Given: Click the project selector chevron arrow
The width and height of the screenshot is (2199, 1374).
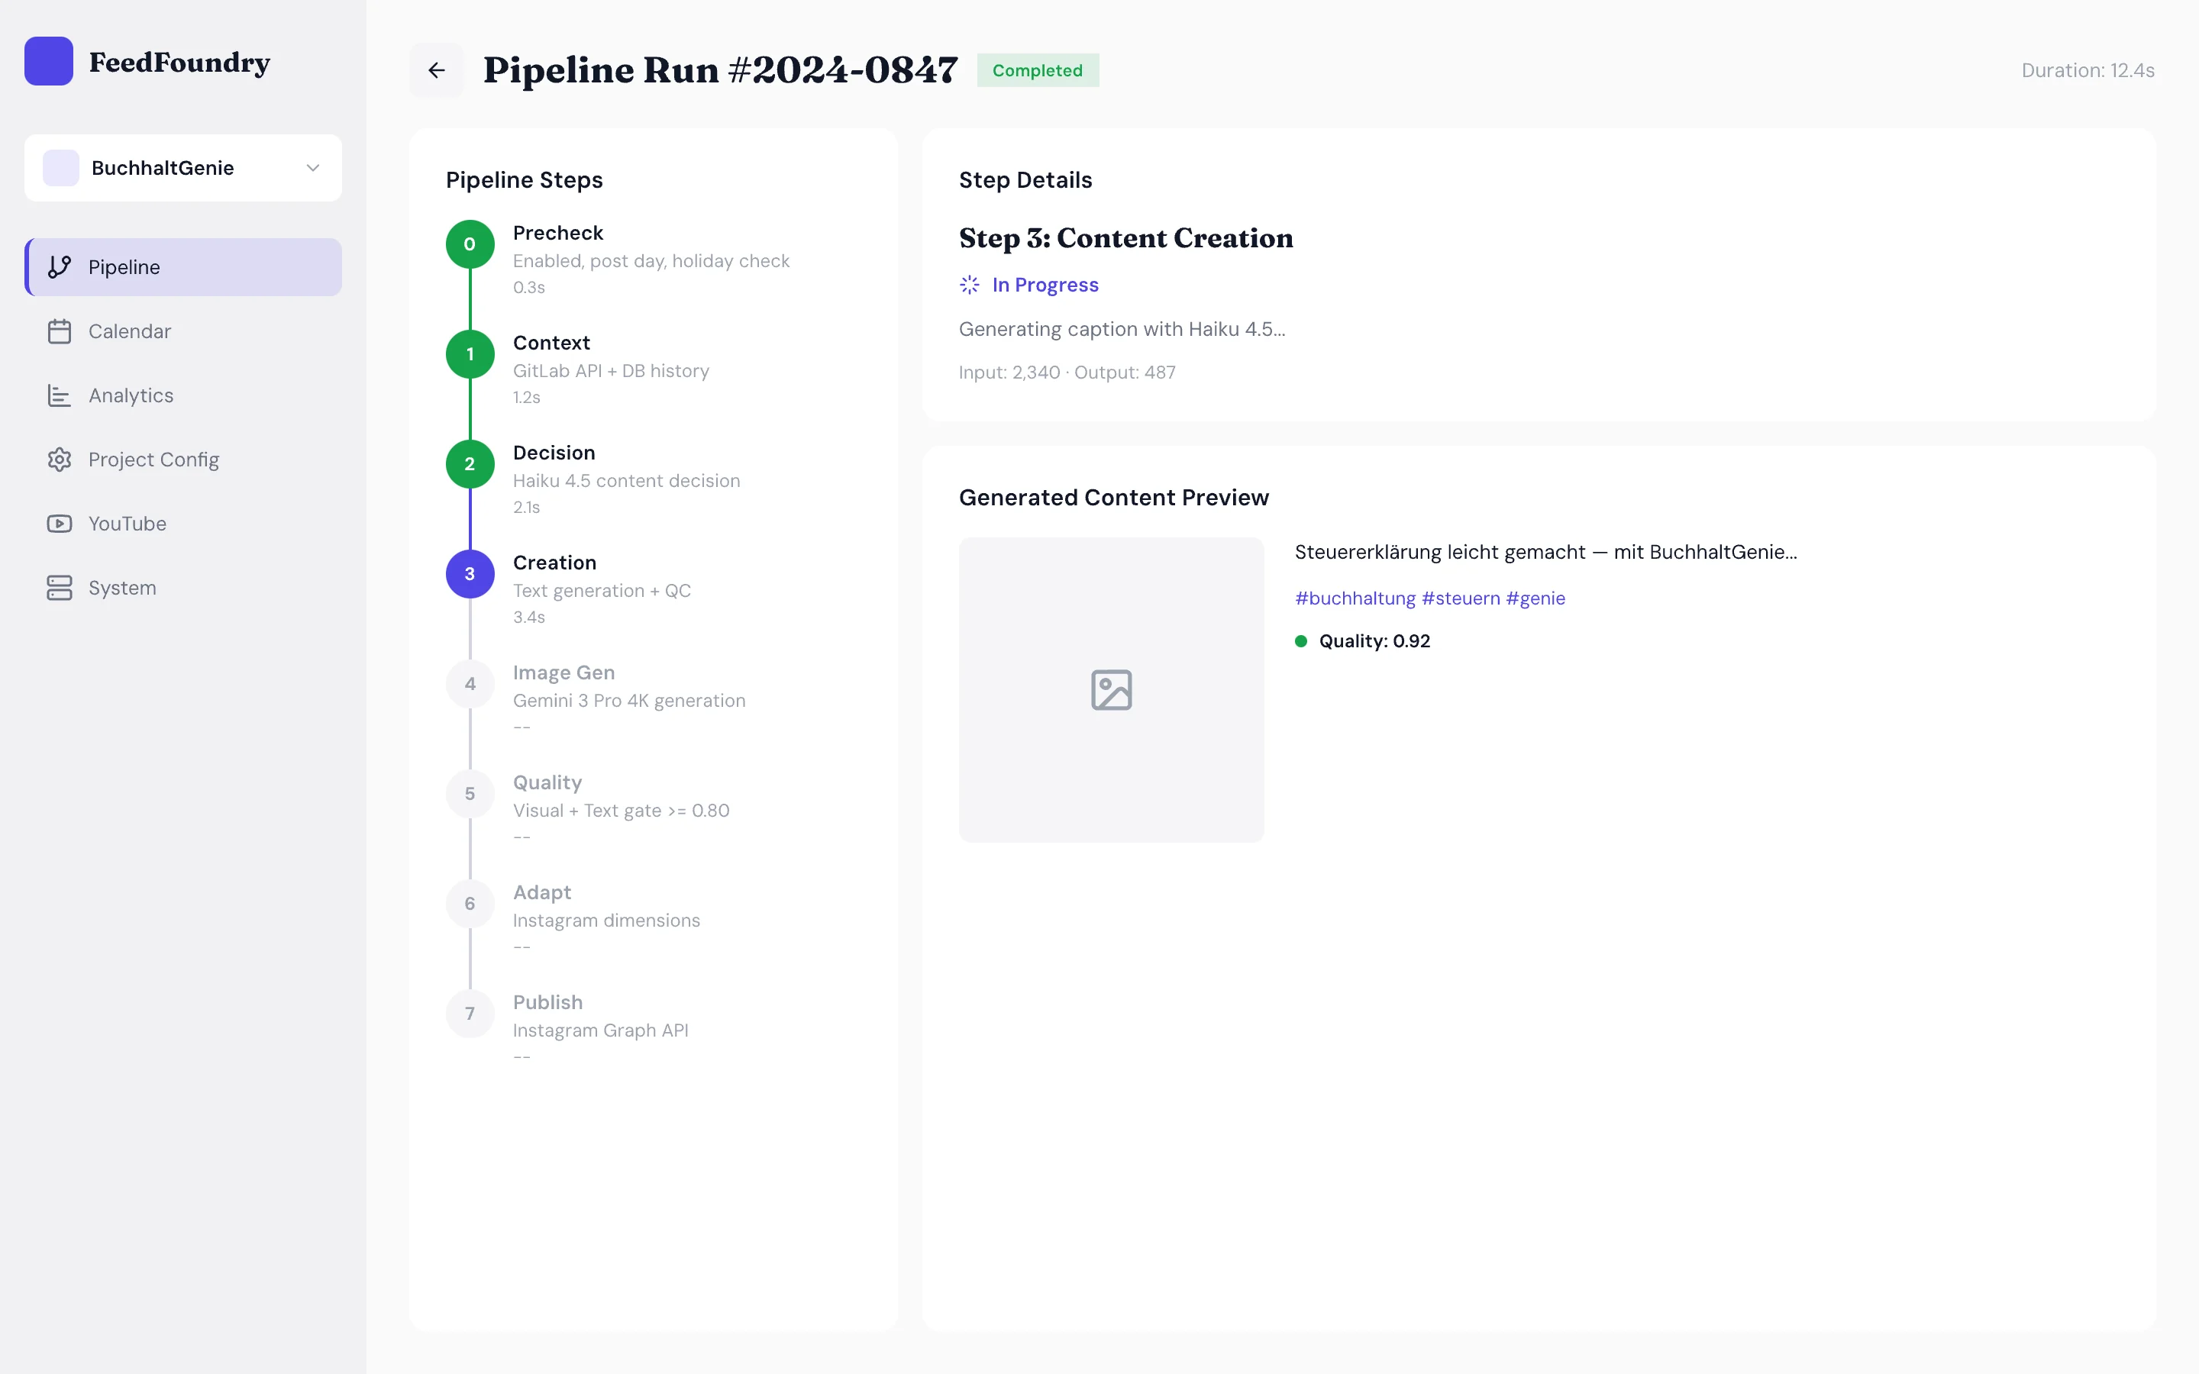Looking at the screenshot, I should point(312,168).
